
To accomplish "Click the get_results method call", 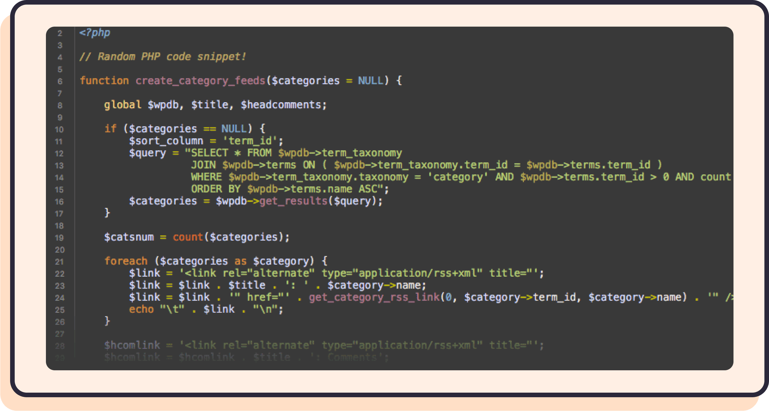I will pos(293,201).
